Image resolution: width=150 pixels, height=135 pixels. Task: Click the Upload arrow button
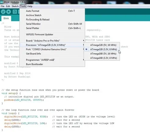tap(9, 12)
